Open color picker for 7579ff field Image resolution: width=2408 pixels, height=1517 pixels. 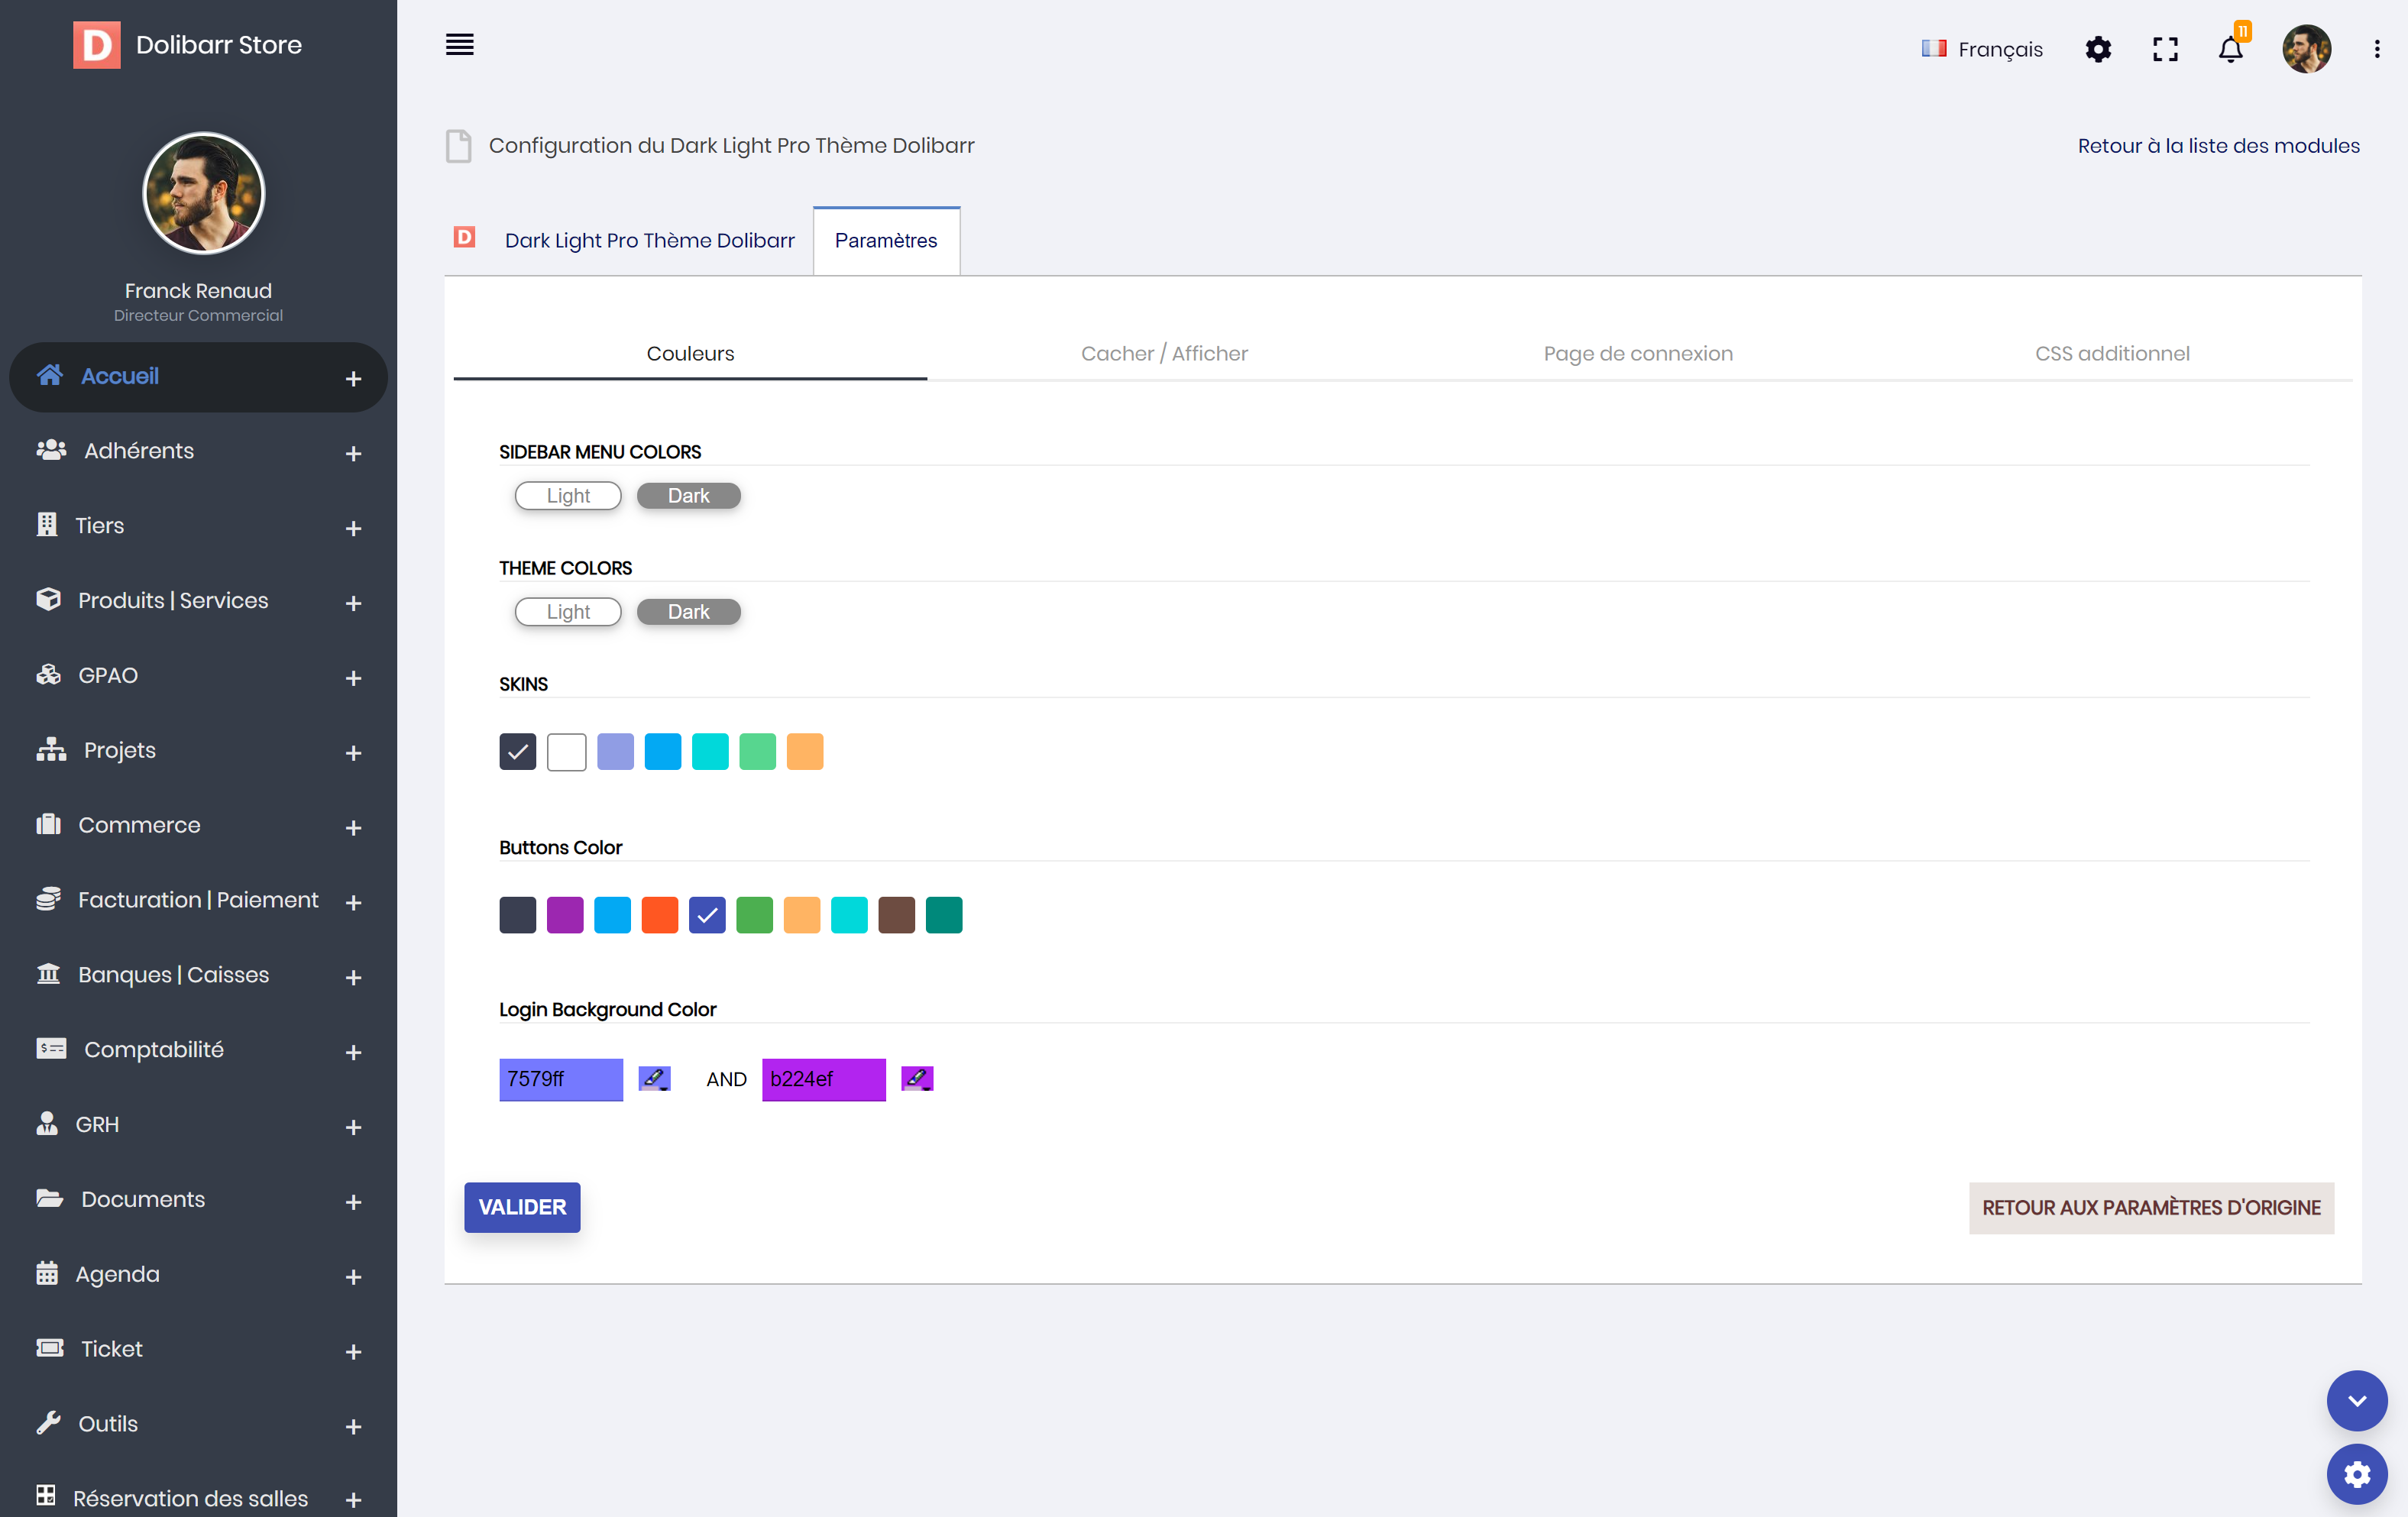click(x=654, y=1078)
